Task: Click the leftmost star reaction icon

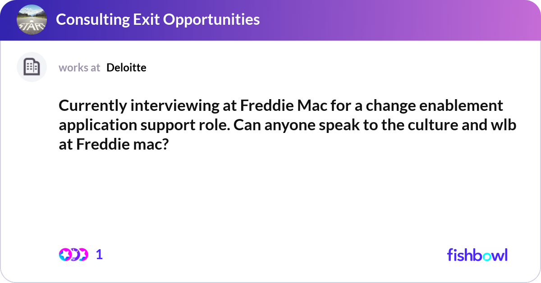Action: 64,255
